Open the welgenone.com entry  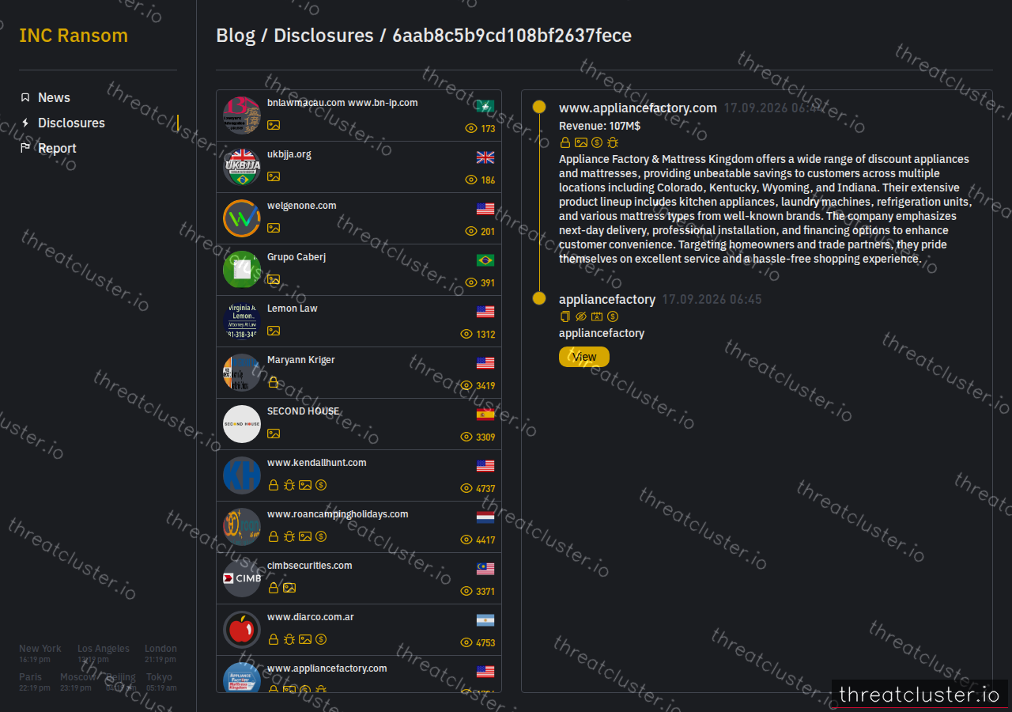[x=359, y=218]
